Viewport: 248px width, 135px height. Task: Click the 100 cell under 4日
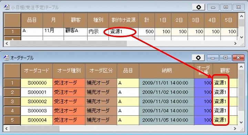coord(213,32)
